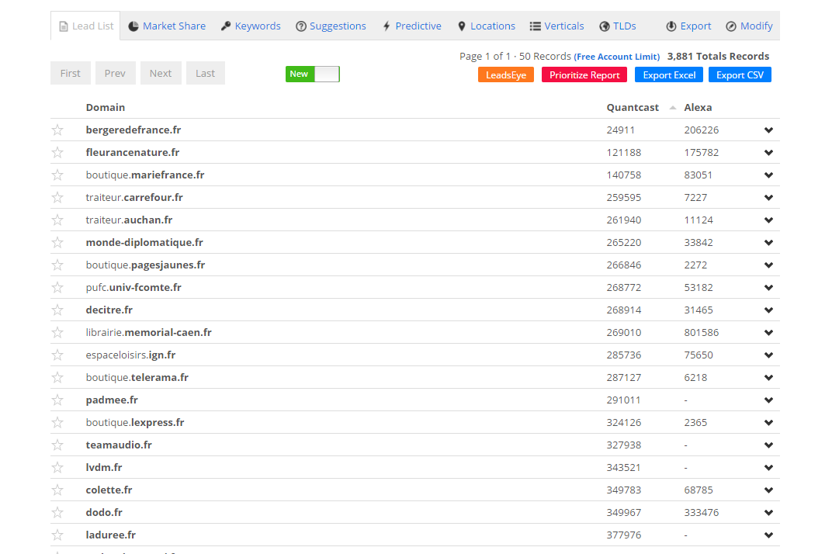Open the Lead List tab
Screen dimensions: 839x554
(85, 26)
